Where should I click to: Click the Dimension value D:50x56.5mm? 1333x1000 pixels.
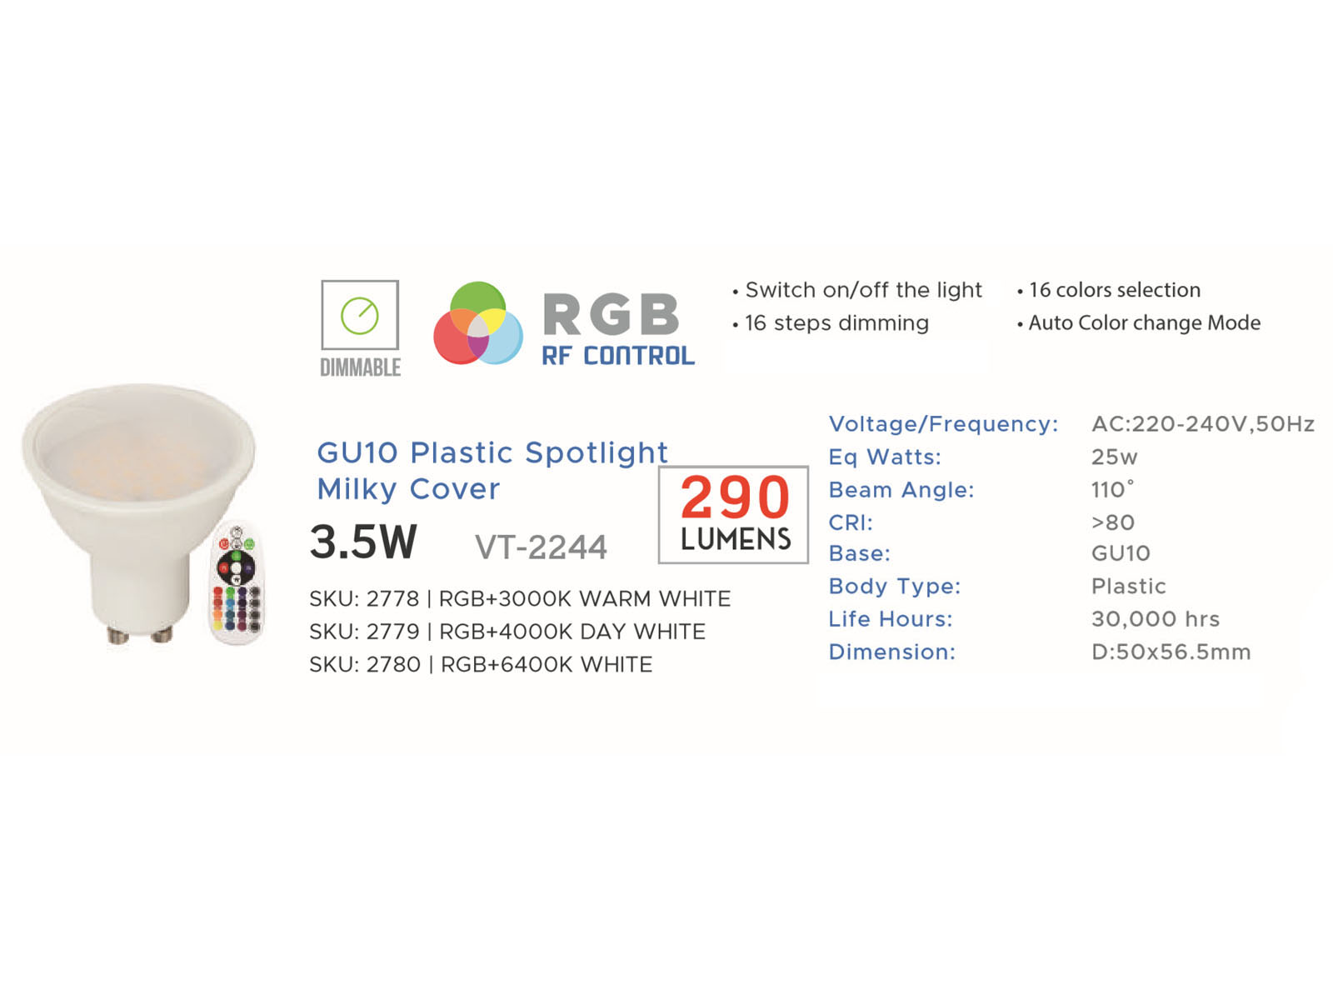(1171, 652)
